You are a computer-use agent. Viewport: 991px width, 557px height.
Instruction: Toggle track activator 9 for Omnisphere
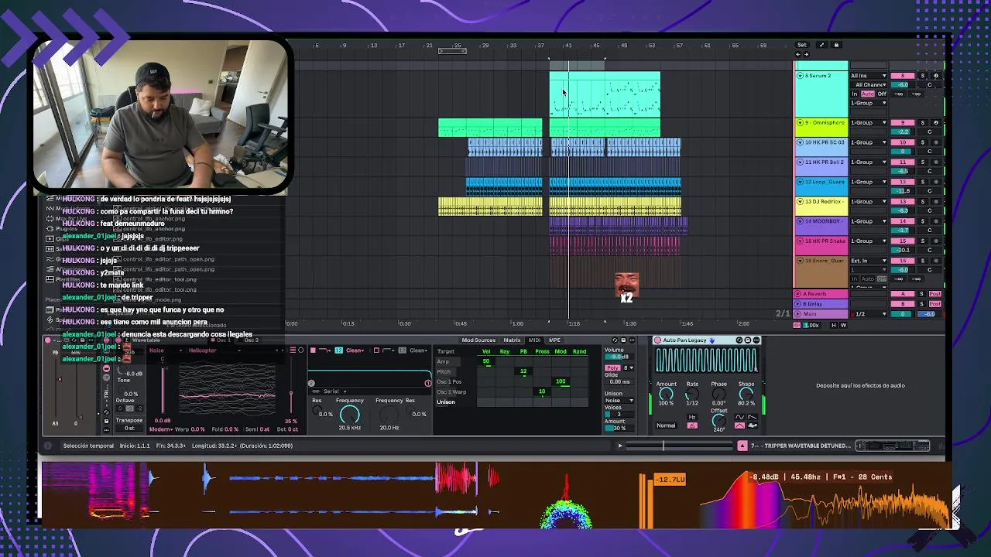click(x=903, y=122)
